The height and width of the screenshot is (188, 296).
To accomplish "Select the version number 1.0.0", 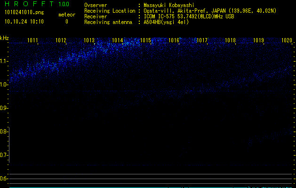I will pos(64,4).
